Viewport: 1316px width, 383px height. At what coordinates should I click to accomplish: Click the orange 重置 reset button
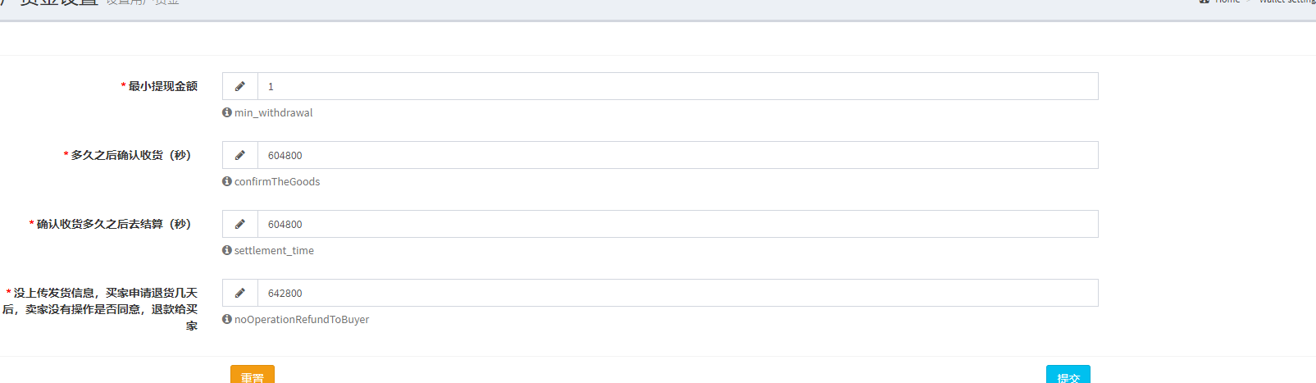pos(253,375)
